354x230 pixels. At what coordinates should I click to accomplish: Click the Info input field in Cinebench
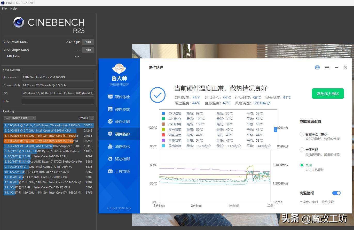coord(58,101)
